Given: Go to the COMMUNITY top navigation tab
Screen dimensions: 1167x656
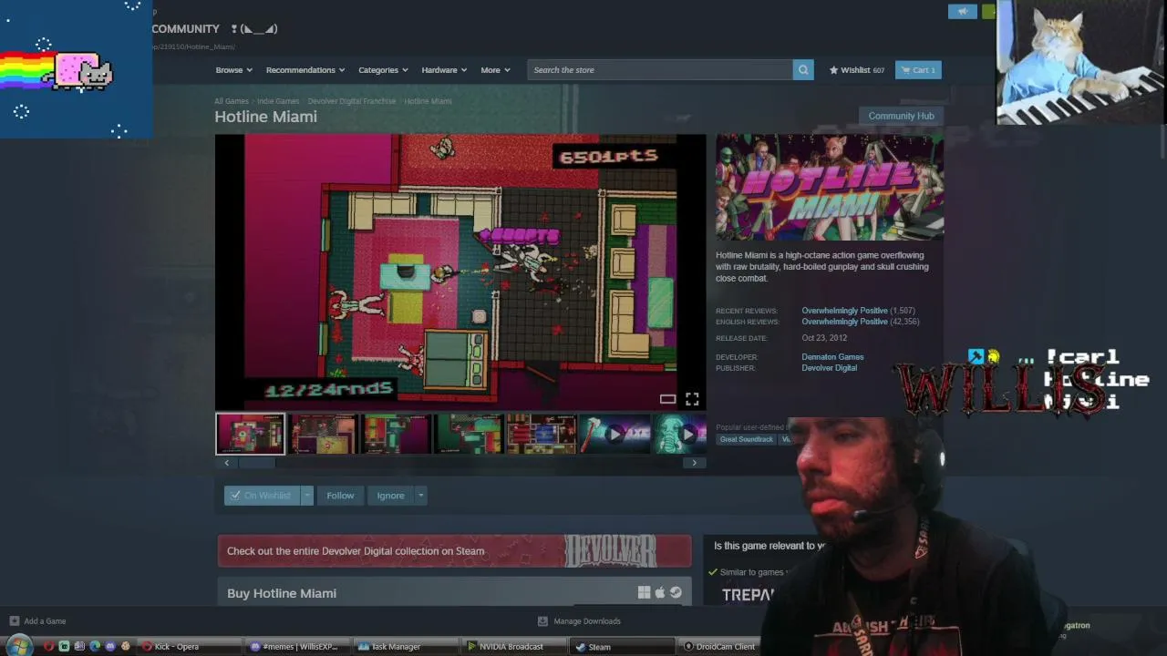Looking at the screenshot, I should pyautogui.click(x=185, y=29).
